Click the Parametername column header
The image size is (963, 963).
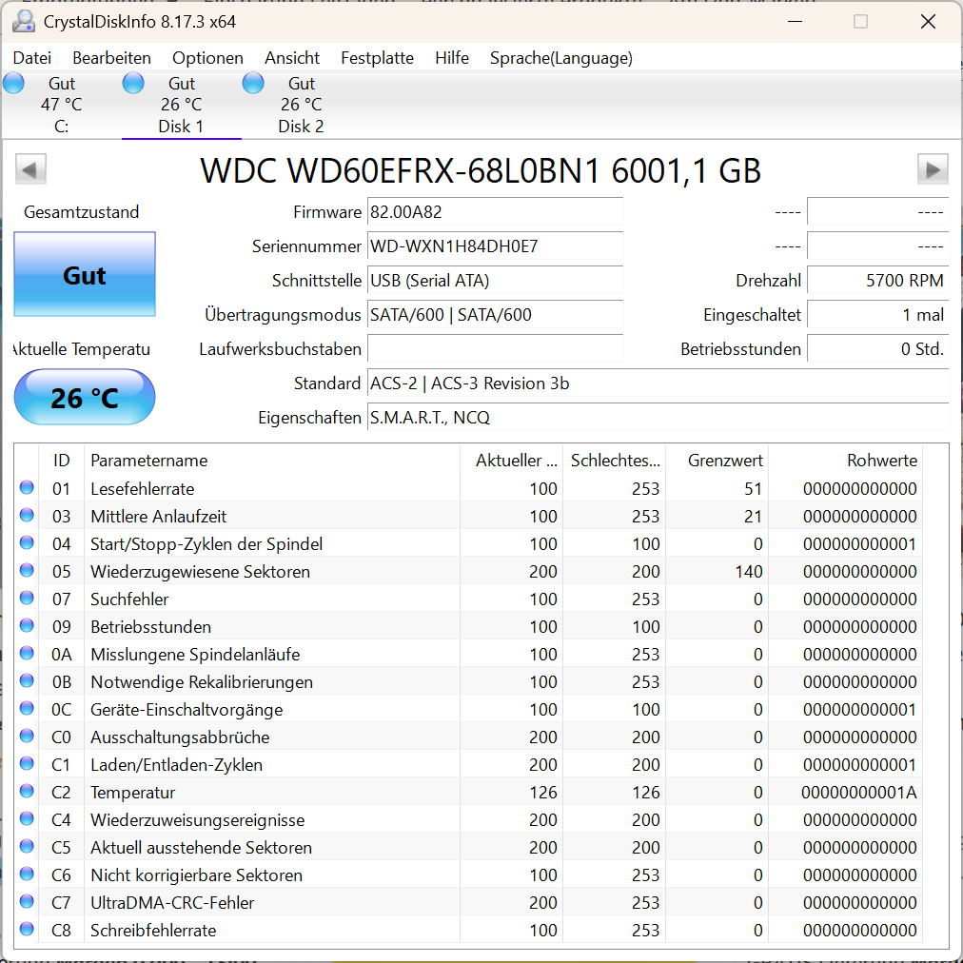coord(271,460)
